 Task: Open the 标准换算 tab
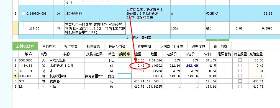(71, 46)
